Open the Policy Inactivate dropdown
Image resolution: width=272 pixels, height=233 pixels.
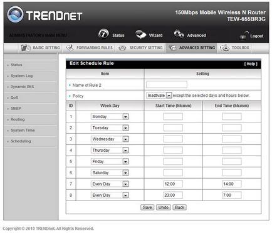[x=159, y=96]
